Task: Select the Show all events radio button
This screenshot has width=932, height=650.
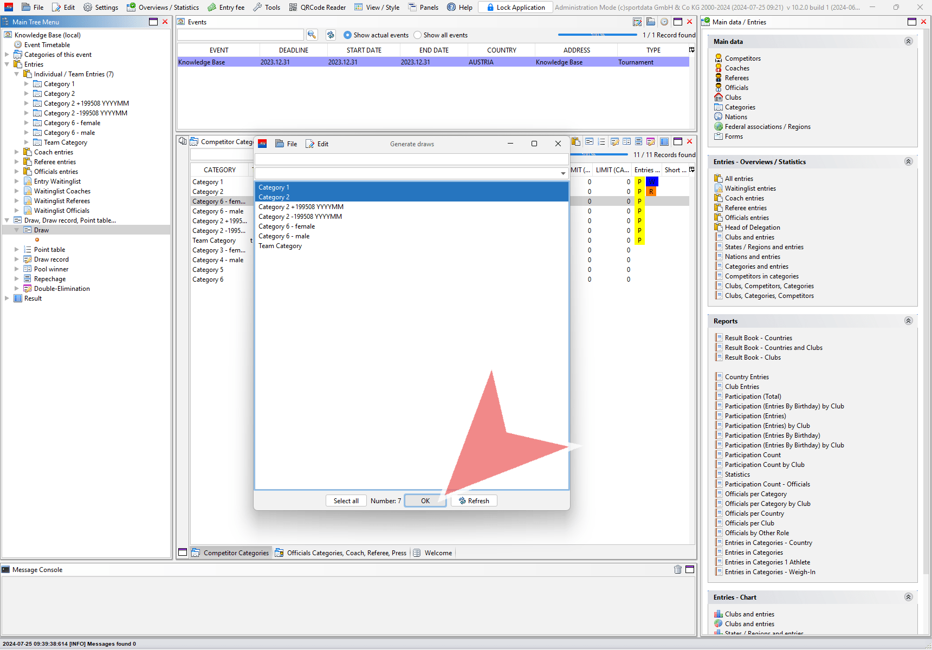Action: [x=417, y=35]
